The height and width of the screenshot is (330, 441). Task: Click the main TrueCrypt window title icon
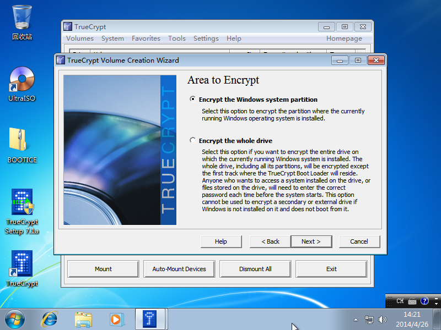pyautogui.click(x=68, y=26)
